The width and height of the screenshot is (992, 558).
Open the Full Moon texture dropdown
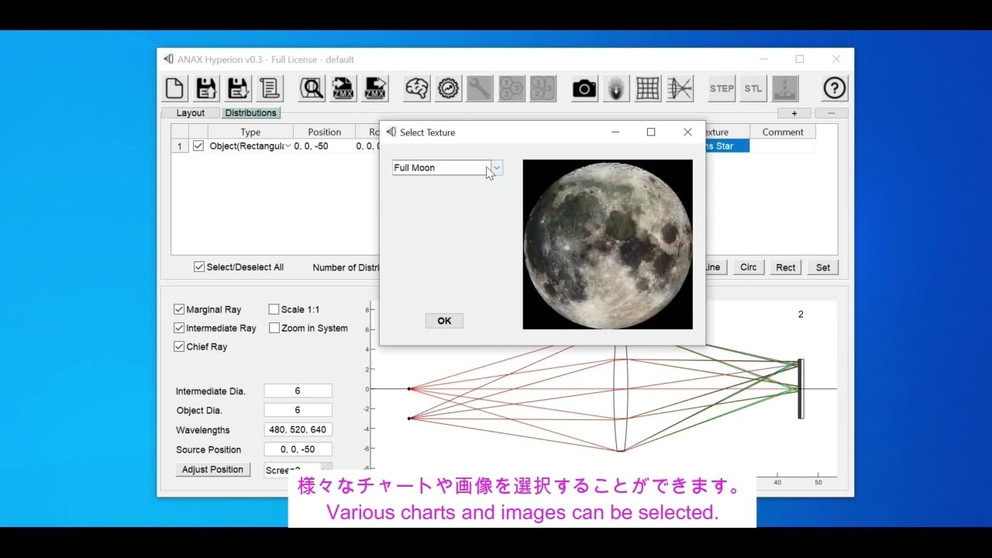[497, 167]
